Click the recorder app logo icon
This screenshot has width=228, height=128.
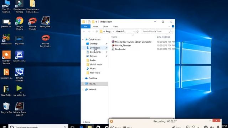[112, 121]
